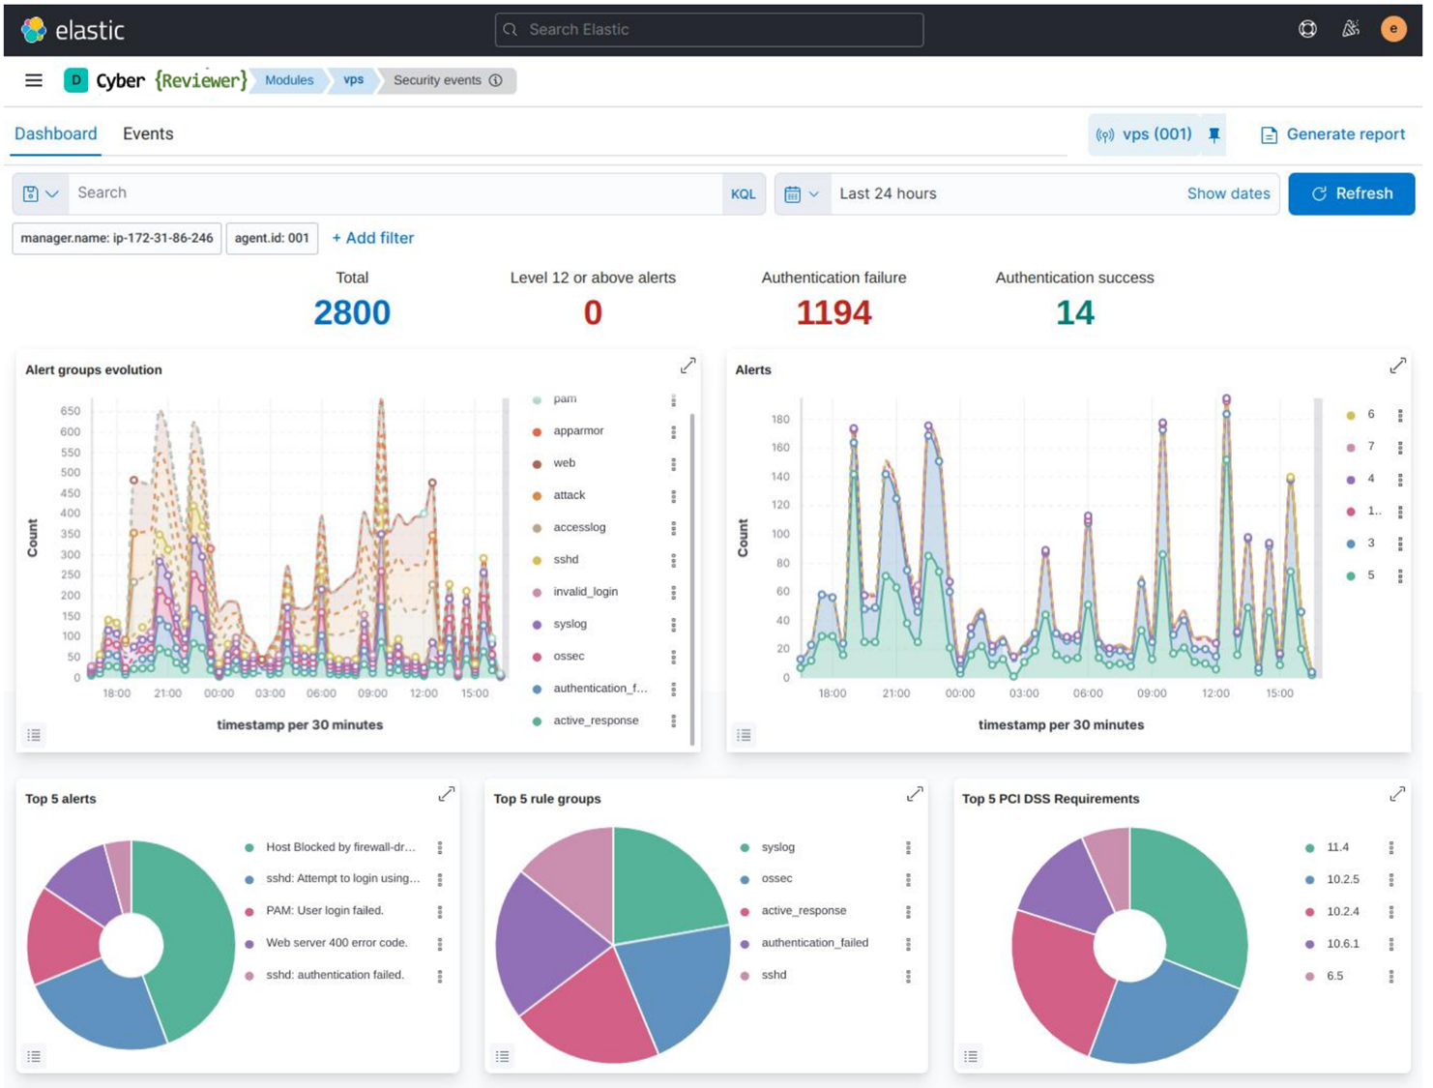Expand the Alert groups evolution chart
This screenshot has width=1433, height=1088.
[x=687, y=366]
